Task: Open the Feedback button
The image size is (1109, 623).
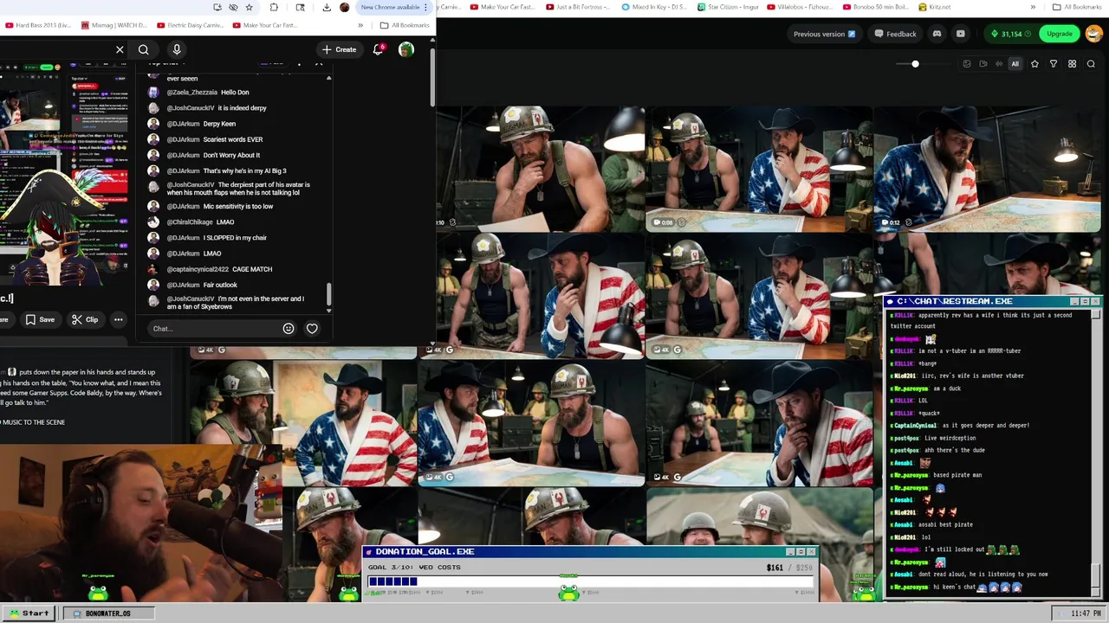Action: (x=895, y=34)
